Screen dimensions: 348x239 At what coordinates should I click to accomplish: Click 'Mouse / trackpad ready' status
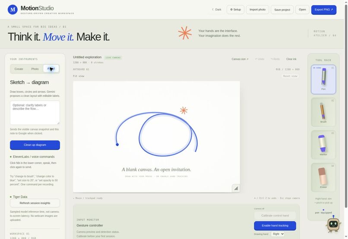coord(89,198)
